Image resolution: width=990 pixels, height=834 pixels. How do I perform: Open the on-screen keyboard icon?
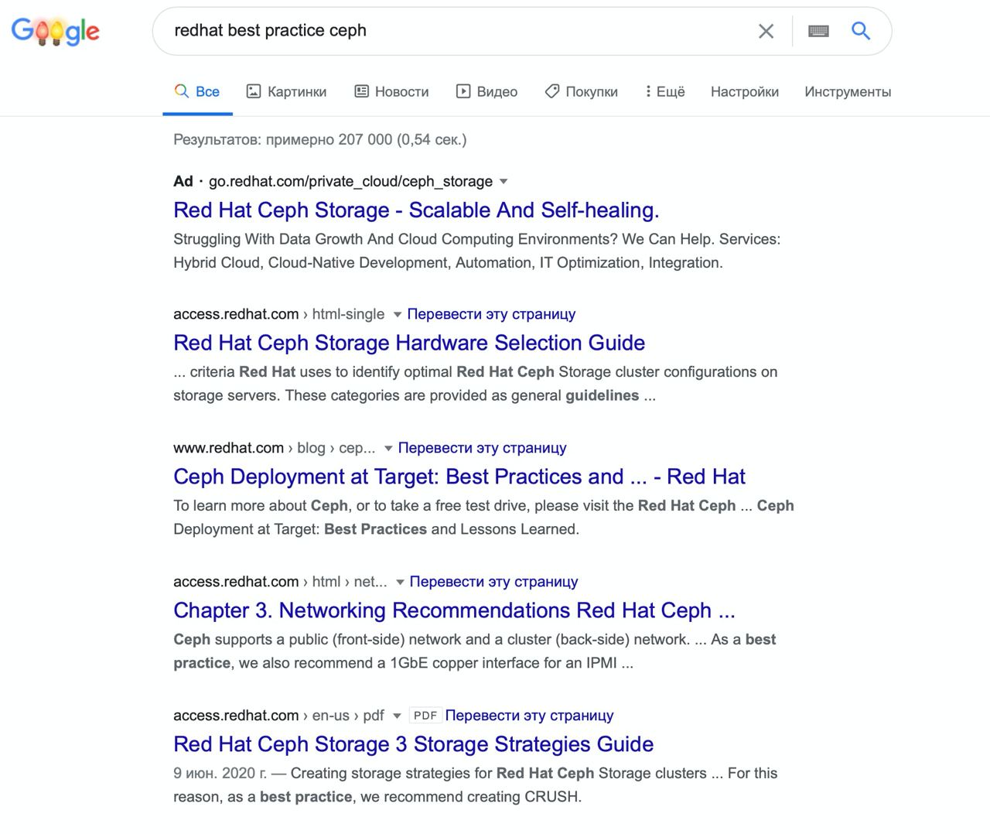coord(818,31)
